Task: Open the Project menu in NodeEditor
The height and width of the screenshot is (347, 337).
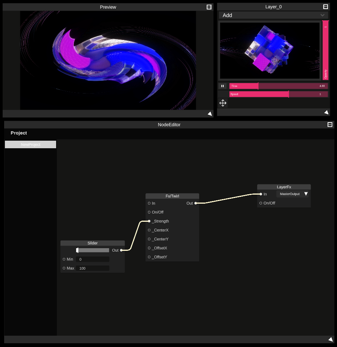Action: (x=18, y=133)
